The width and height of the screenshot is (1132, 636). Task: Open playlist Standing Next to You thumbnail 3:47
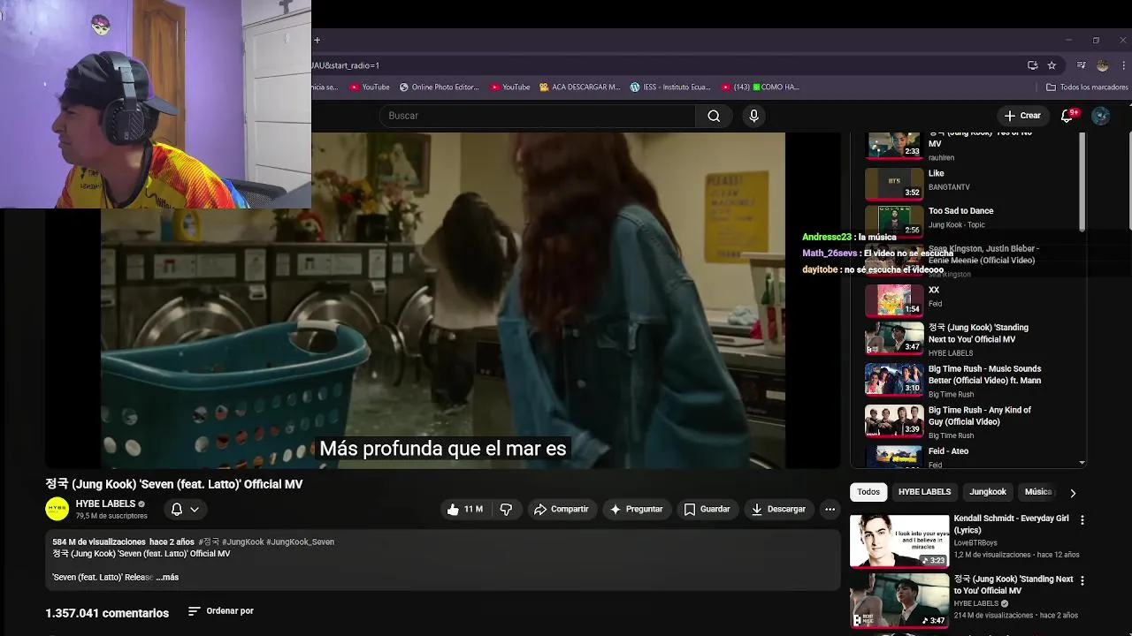click(894, 338)
